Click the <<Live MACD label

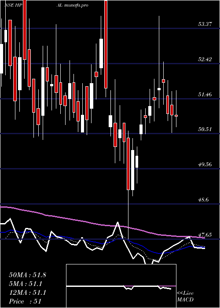coord(185,297)
